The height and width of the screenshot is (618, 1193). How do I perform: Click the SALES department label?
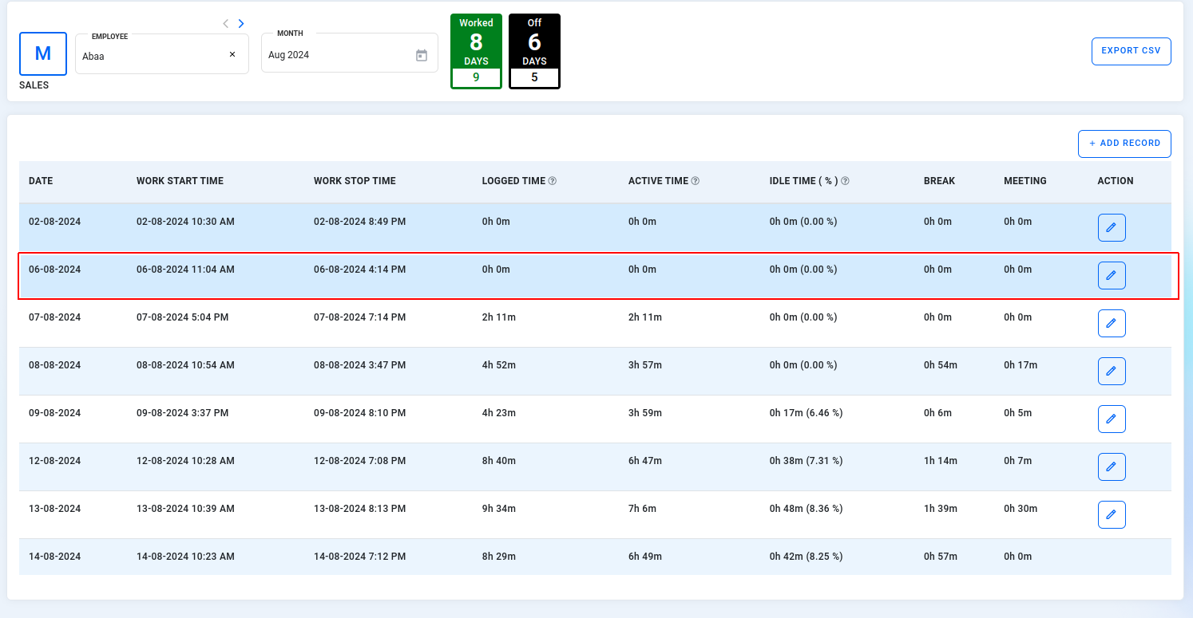34,85
